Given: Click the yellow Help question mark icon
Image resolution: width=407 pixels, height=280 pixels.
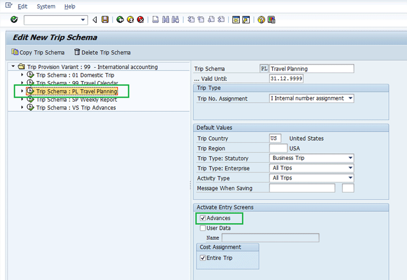Looking at the screenshot, I should [x=261, y=20].
